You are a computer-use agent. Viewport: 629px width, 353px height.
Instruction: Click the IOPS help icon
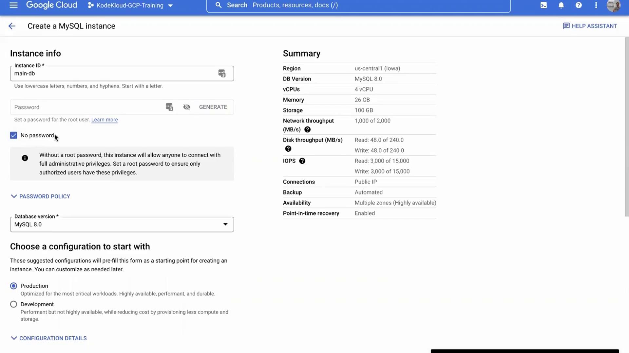tap(302, 161)
